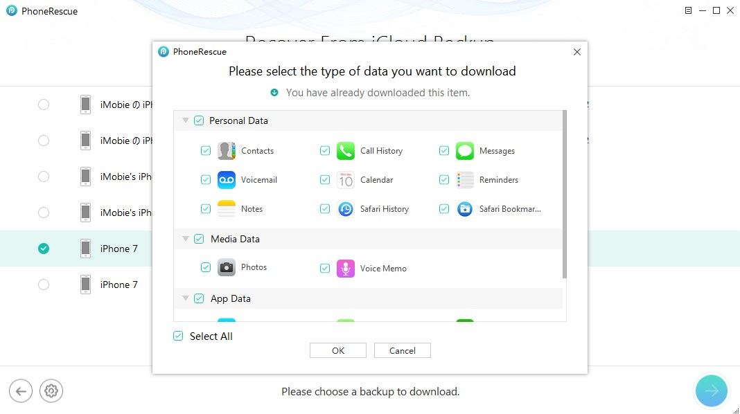Toggle the Select All checkbox
The height and width of the screenshot is (414, 740).
(178, 336)
